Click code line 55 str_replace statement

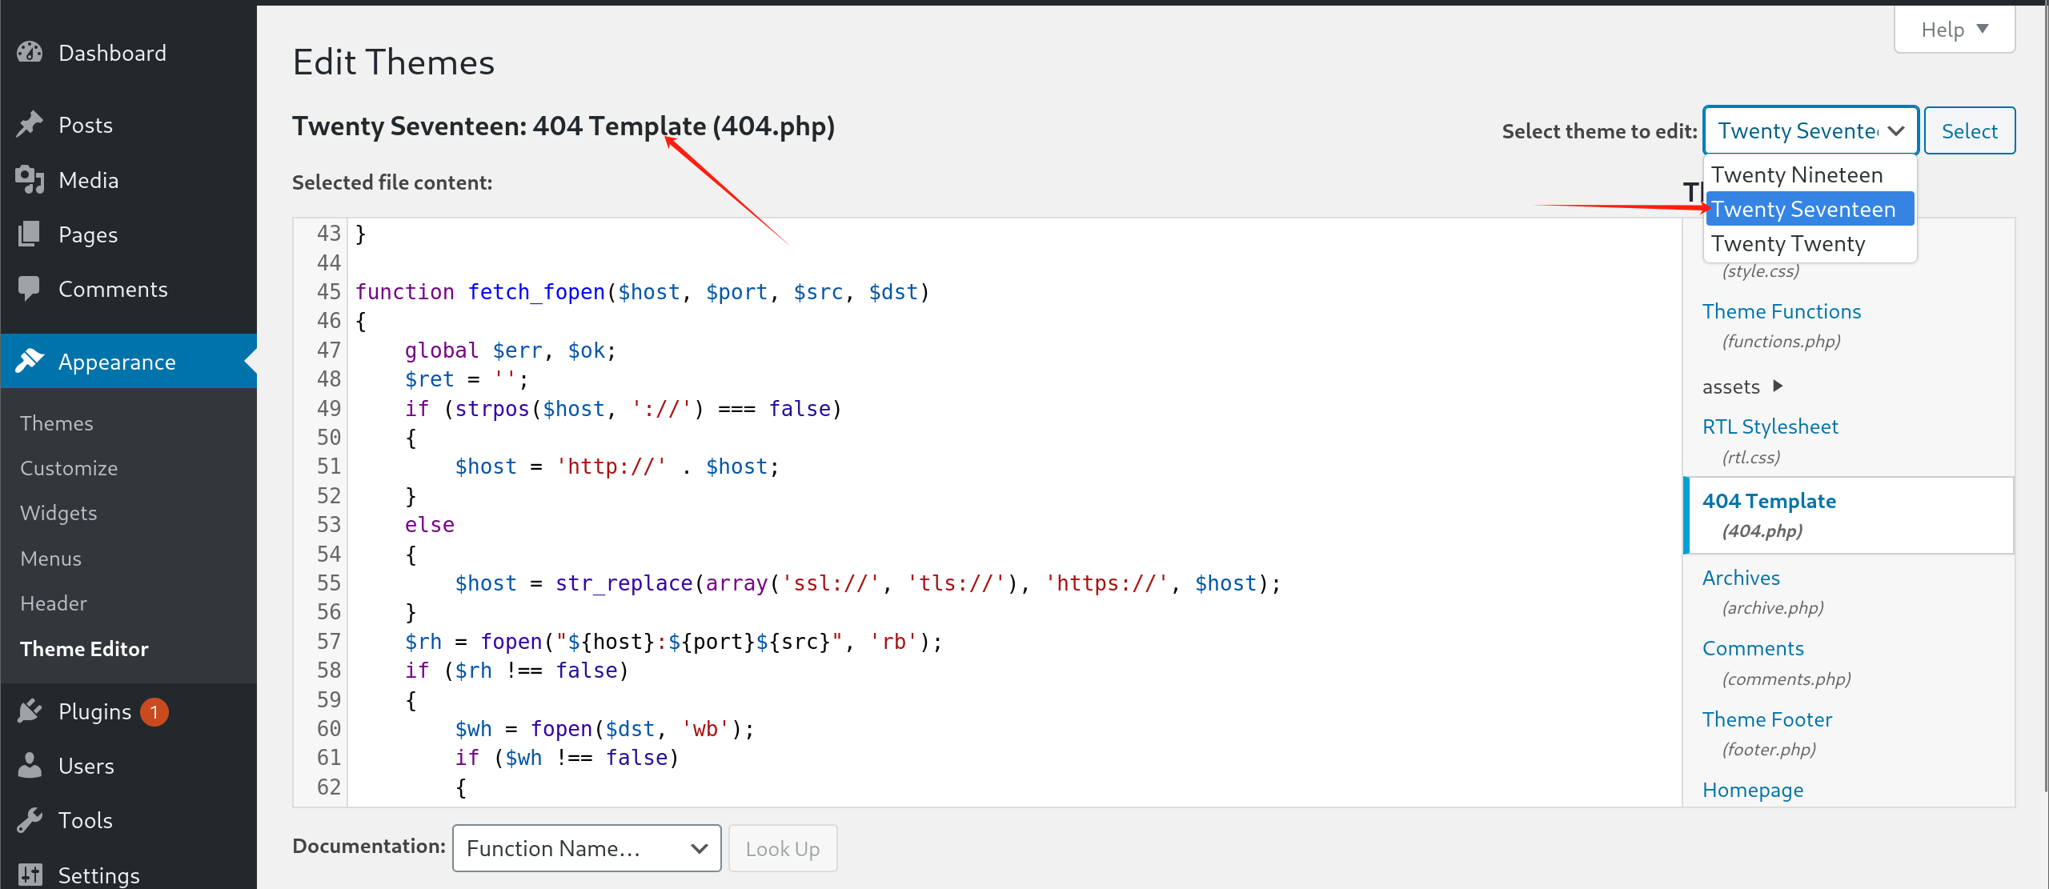[868, 583]
